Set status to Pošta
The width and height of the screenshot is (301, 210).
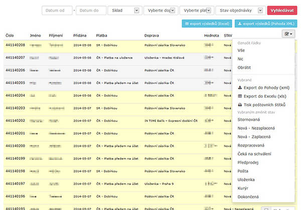point(243,171)
